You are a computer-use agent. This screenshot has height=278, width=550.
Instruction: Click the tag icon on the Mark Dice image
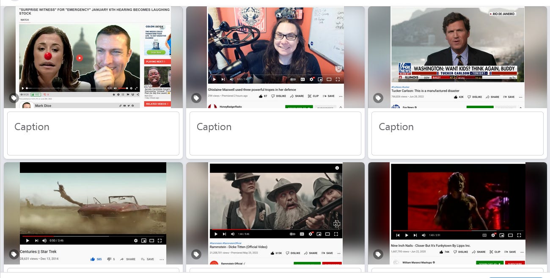pos(14,98)
